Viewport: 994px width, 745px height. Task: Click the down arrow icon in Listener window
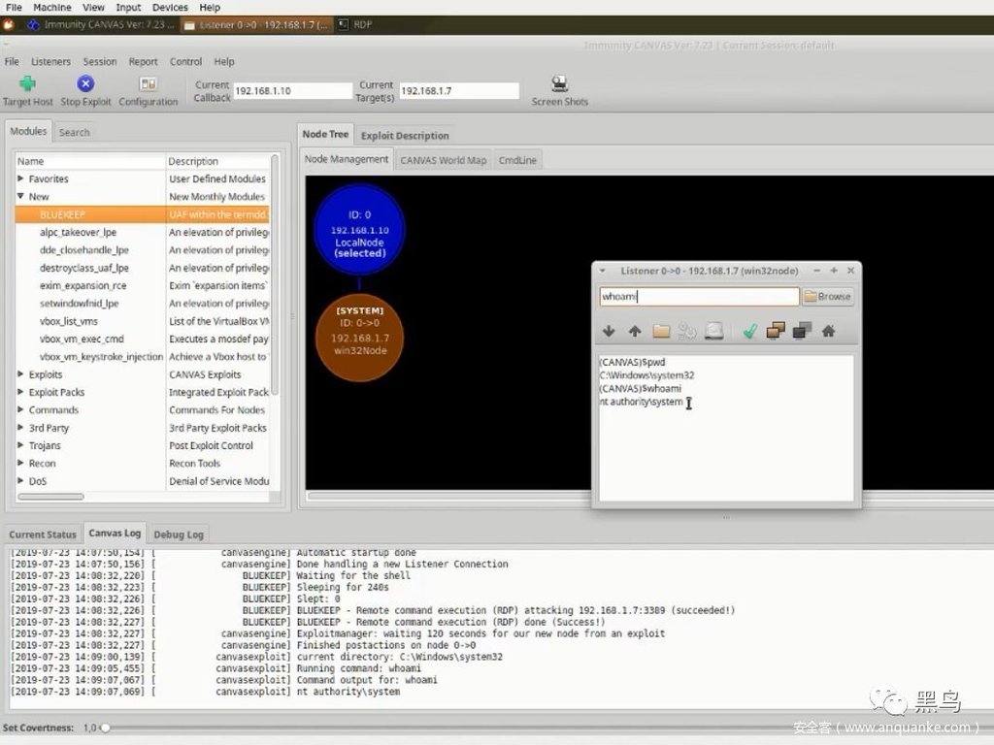point(609,331)
